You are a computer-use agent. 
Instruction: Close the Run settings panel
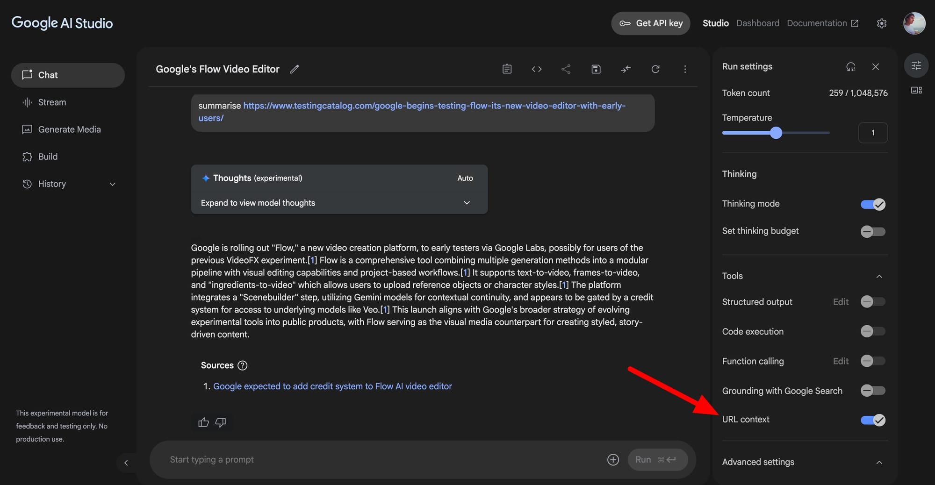(876, 67)
